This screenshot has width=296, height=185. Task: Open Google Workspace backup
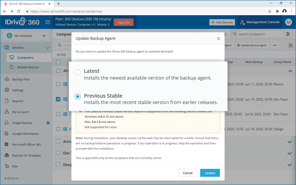click(x=25, y=134)
